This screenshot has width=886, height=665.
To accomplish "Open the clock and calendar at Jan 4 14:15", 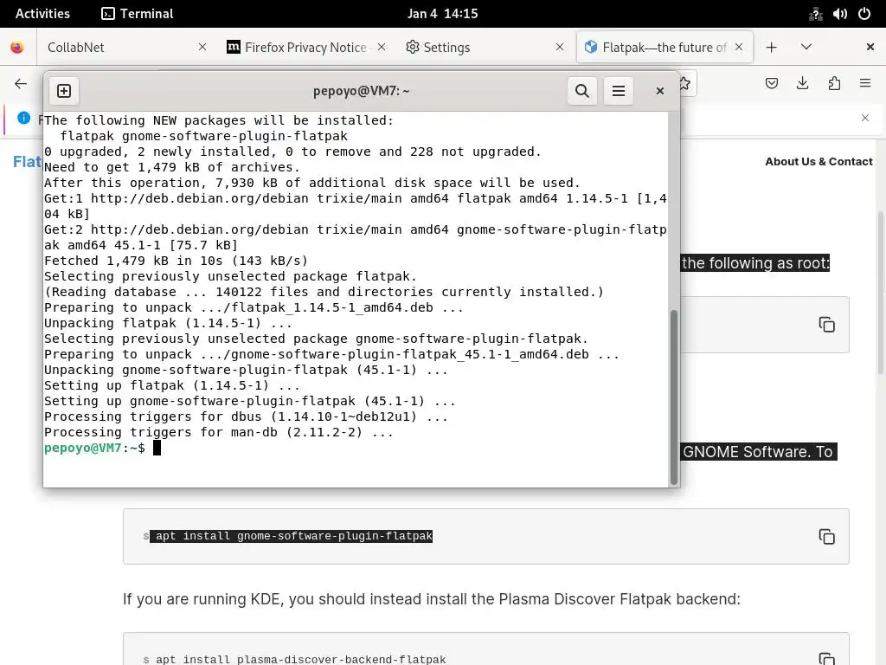I will point(442,14).
